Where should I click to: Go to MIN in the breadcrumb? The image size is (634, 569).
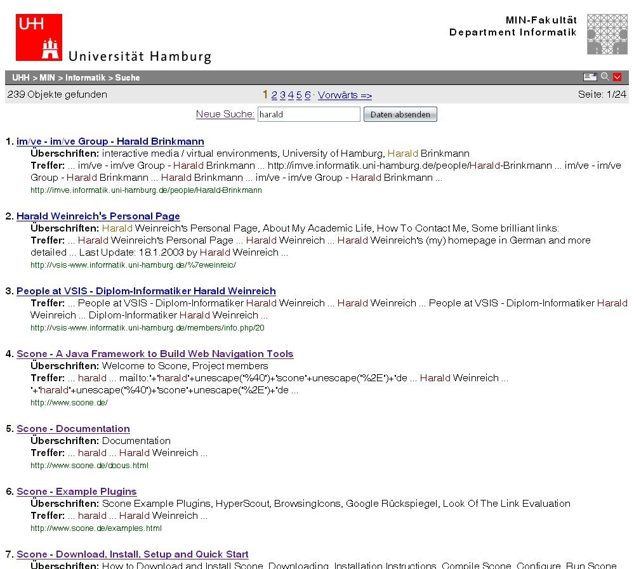tap(48, 77)
